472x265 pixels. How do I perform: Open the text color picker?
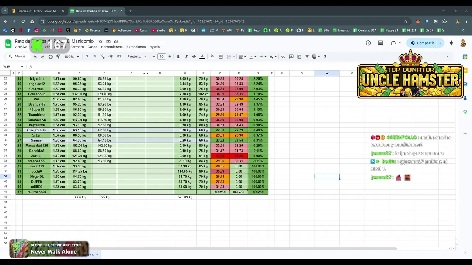202,57
